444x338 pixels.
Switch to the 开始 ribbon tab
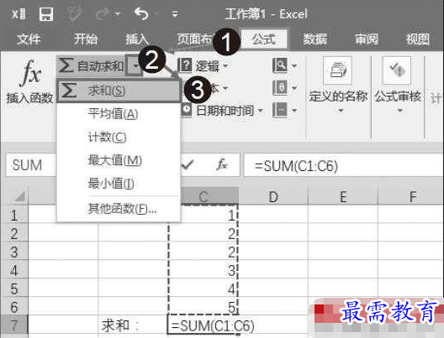pyautogui.click(x=85, y=39)
